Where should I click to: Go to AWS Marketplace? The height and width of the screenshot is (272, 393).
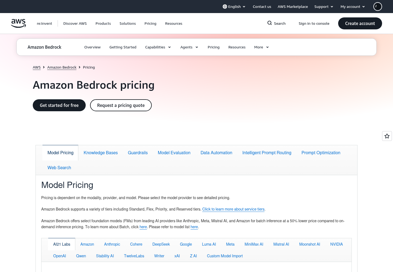pos(293,7)
